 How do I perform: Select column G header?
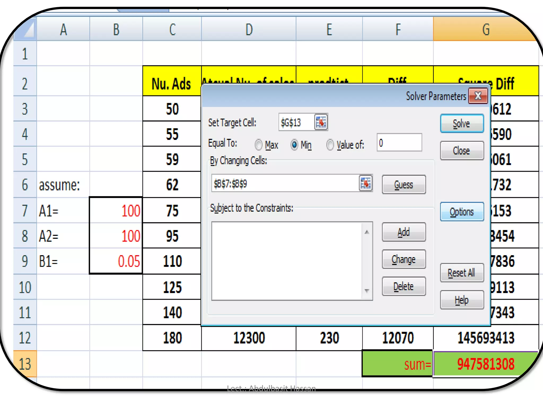point(486,29)
